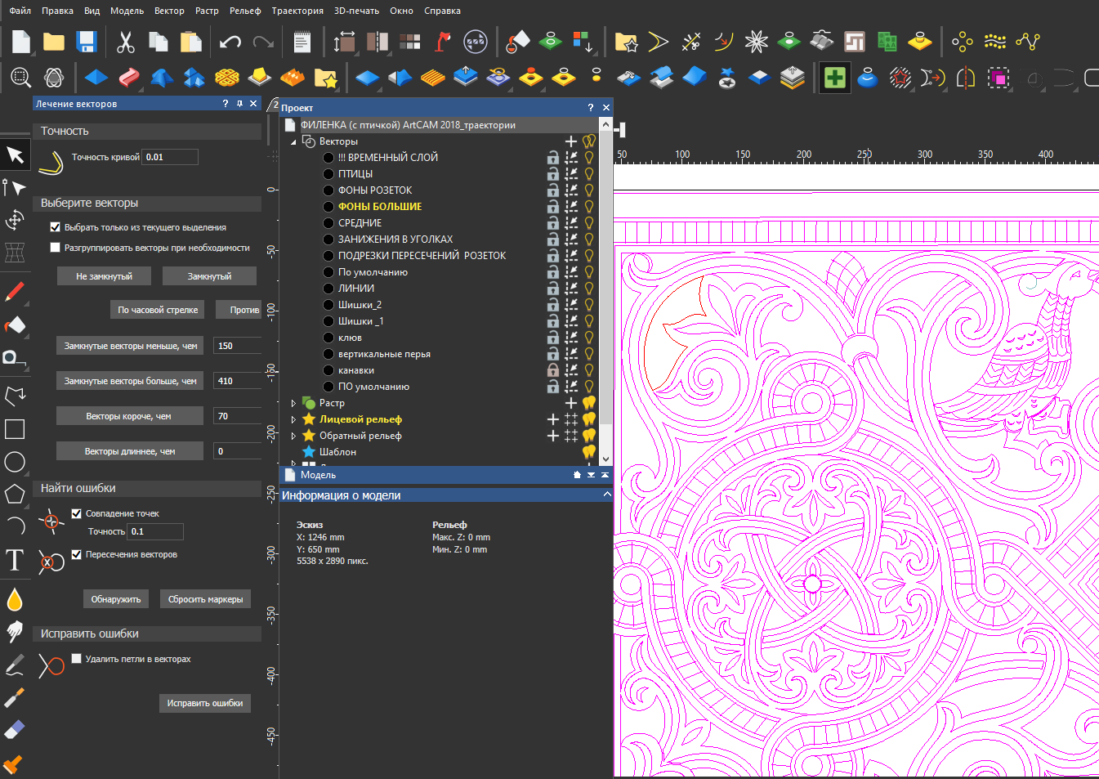Select the circle drawing tool
1099x779 pixels.
click(15, 462)
